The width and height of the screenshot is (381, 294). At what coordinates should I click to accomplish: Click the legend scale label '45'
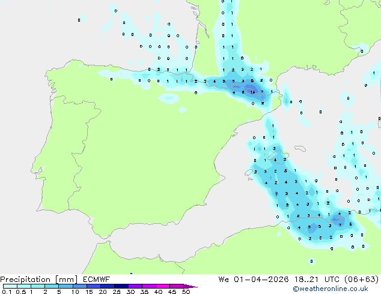[x=172, y=292]
